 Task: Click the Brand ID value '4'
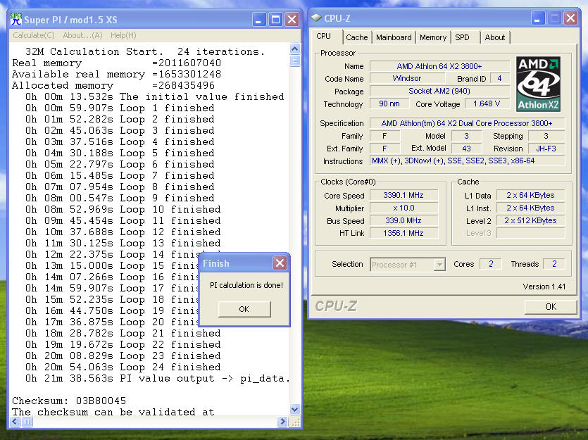tap(499, 78)
